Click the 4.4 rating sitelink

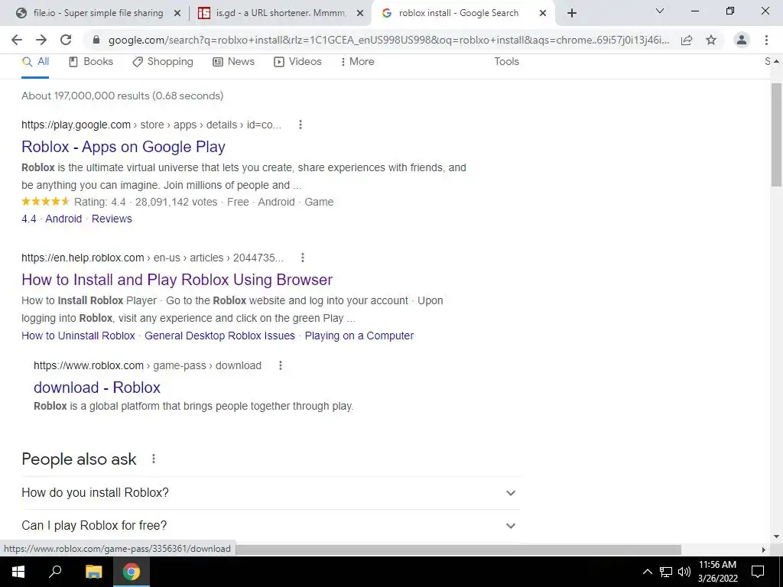[29, 219]
